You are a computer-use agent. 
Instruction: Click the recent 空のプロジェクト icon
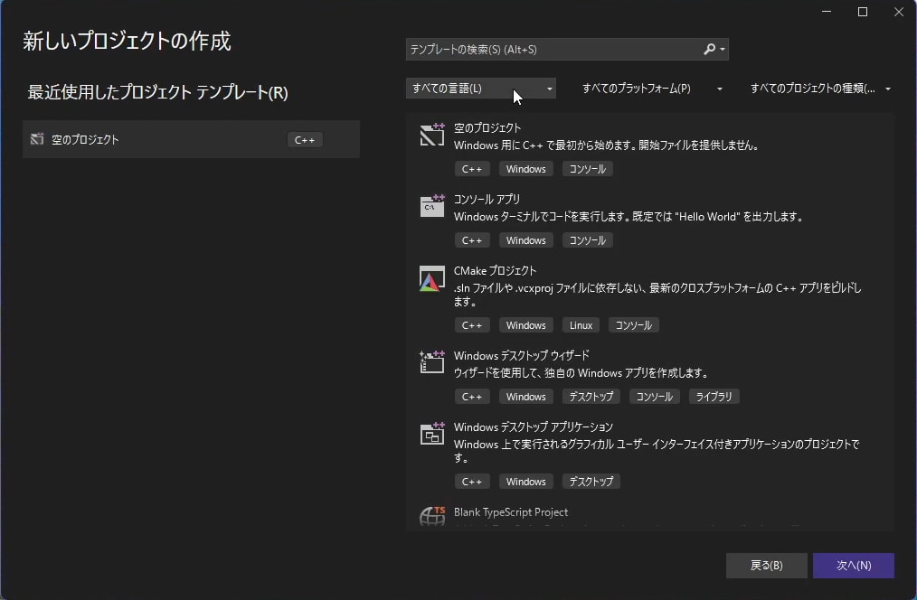[x=37, y=139]
